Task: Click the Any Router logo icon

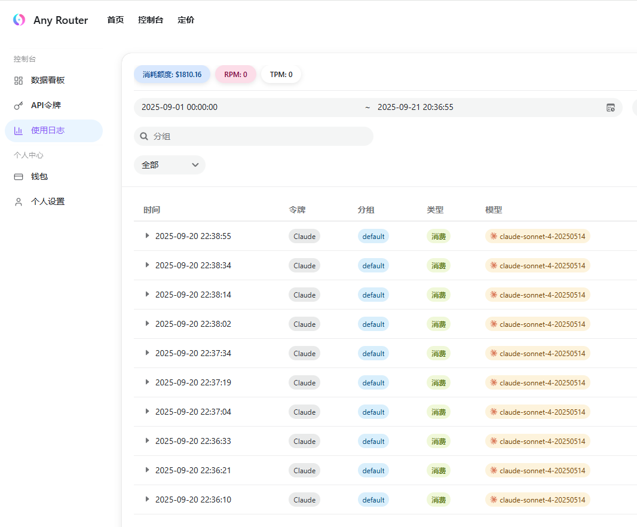Action: (19, 20)
